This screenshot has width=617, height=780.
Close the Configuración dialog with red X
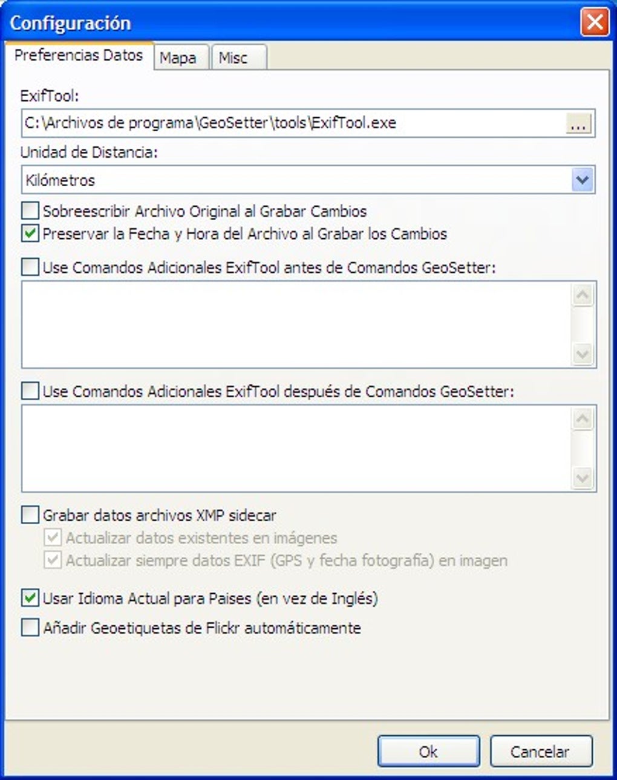595,23
